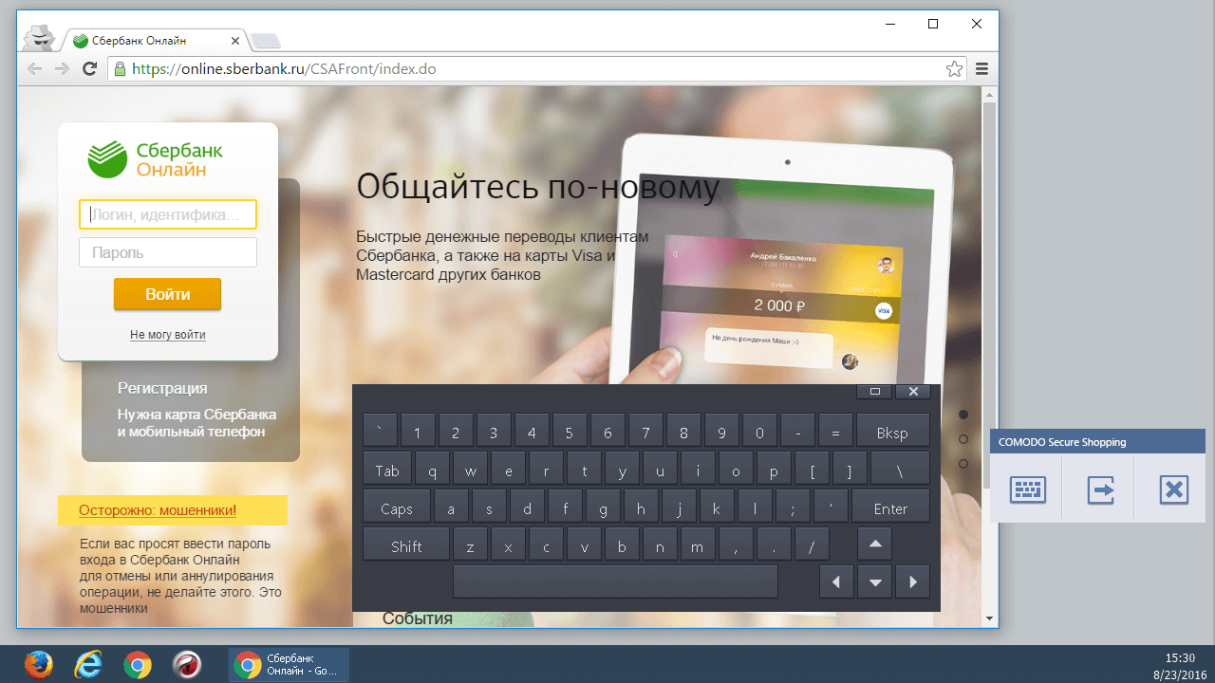Open the virtual keyboard from COMODO Secure Shopping panel
Image resolution: width=1215 pixels, height=683 pixels.
pyautogui.click(x=1027, y=489)
